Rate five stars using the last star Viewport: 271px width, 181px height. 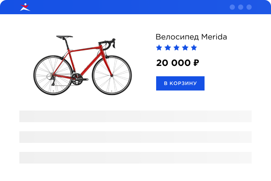tap(194, 48)
